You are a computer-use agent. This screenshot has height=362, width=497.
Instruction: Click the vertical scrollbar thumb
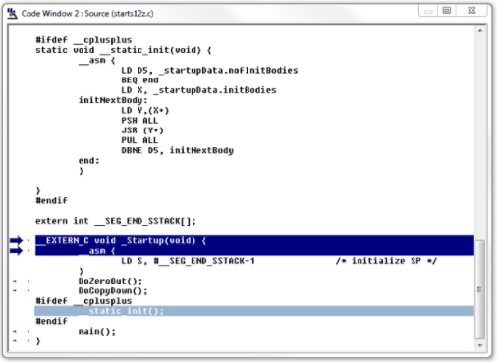tap(480, 289)
